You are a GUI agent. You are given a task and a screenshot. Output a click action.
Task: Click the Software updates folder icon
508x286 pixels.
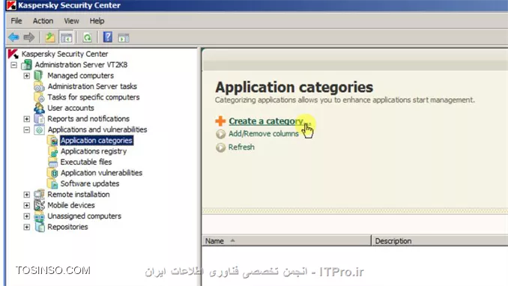[x=52, y=183]
